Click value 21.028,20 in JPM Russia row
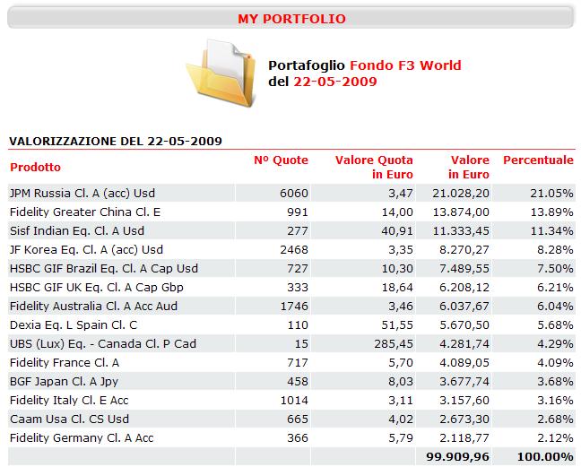The height and width of the screenshot is (467, 581). pyautogui.click(x=461, y=194)
